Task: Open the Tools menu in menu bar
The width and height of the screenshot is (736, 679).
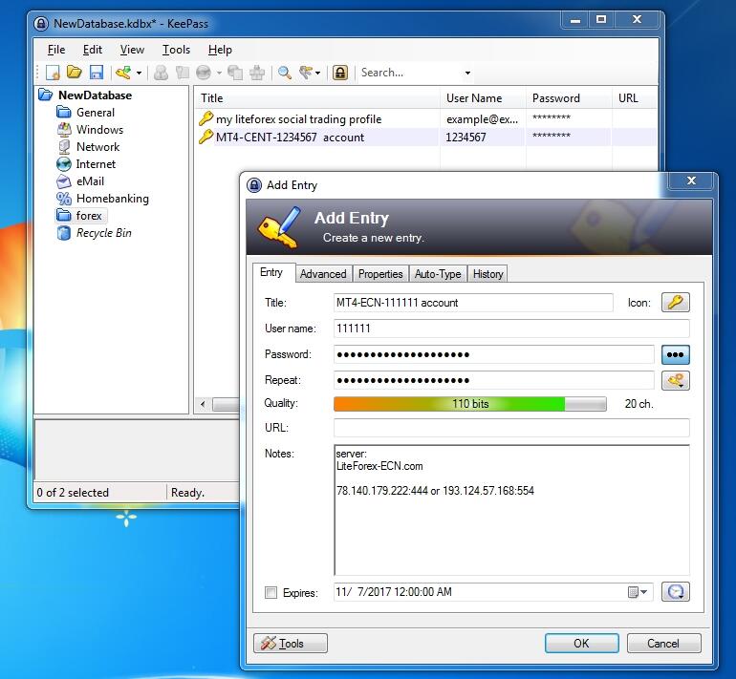Action: (x=176, y=50)
